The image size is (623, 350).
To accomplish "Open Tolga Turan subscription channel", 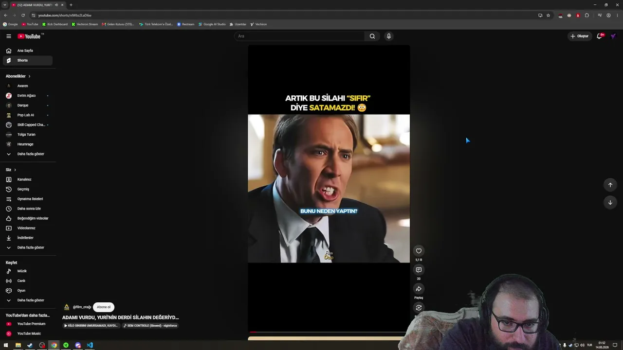I will click(x=27, y=135).
